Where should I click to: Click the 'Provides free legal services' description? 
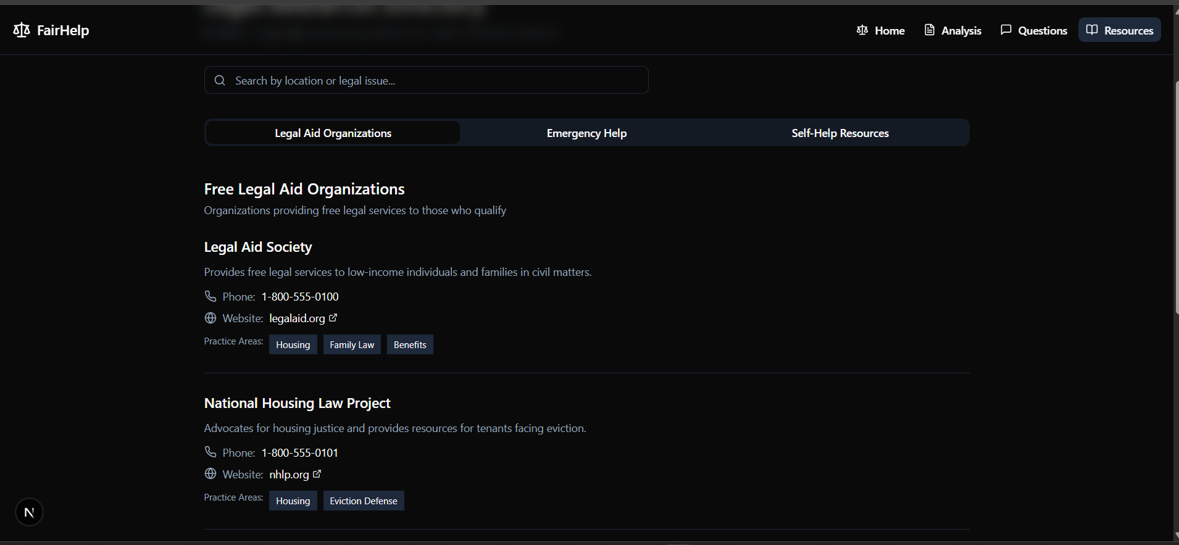pyautogui.click(x=398, y=272)
